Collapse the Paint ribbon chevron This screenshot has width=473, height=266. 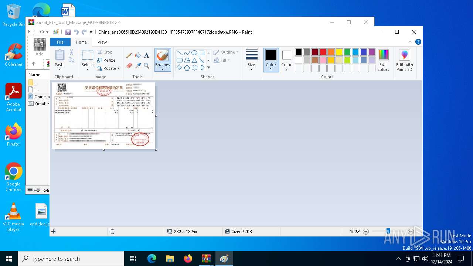[x=410, y=42]
